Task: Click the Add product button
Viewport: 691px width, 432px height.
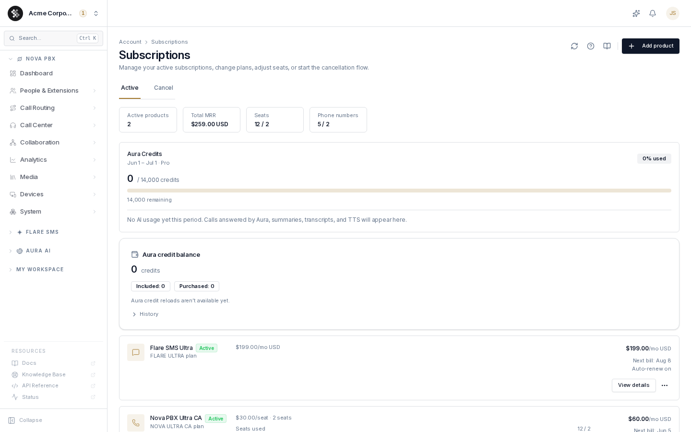Action: pyautogui.click(x=651, y=46)
